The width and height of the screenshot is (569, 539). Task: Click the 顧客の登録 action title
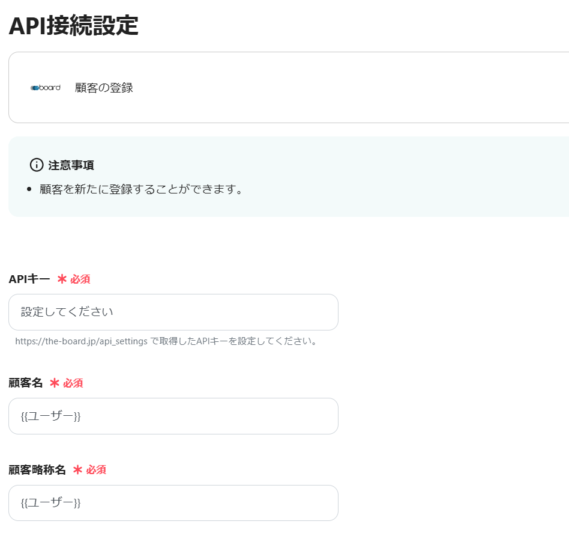coord(104,88)
